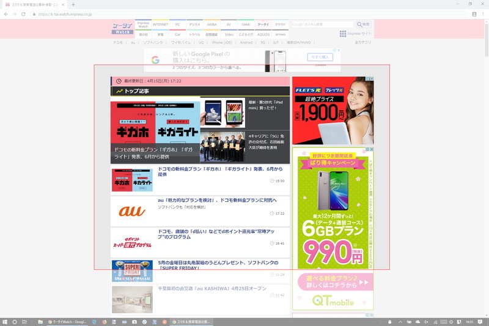The image size is (489, 326).
Task: Switch to ケータイWatch Chrome taskbar window
Action: click(67, 322)
